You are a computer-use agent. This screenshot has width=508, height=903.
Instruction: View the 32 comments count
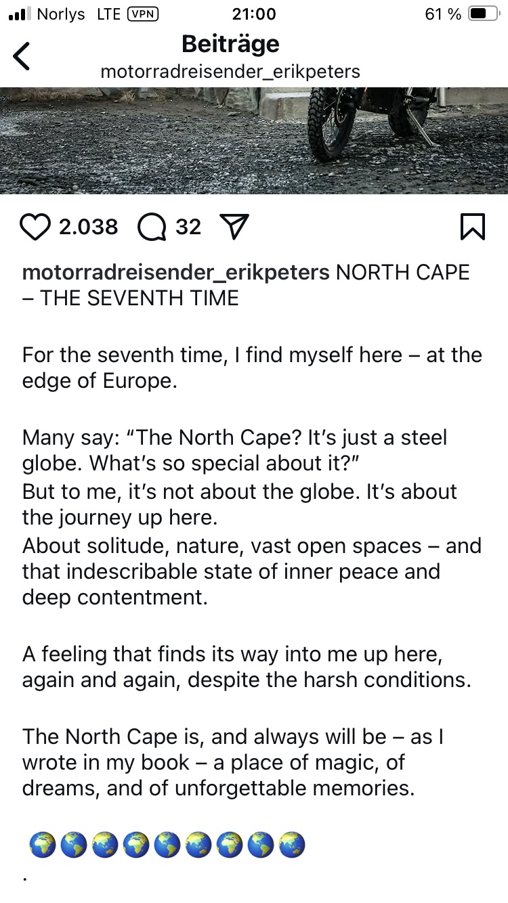[x=188, y=227]
